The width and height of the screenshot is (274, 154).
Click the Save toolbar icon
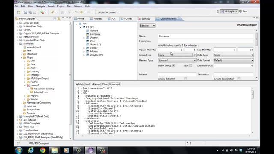(26, 12)
